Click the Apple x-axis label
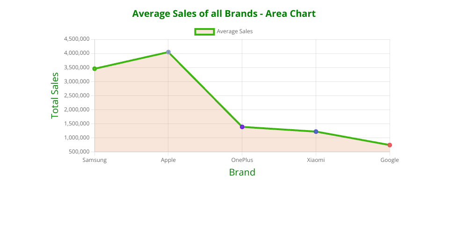This screenshot has width=449, height=234. [168, 160]
